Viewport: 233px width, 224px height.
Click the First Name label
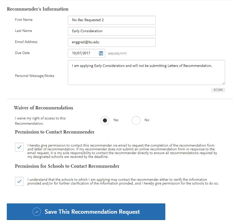click(24, 20)
